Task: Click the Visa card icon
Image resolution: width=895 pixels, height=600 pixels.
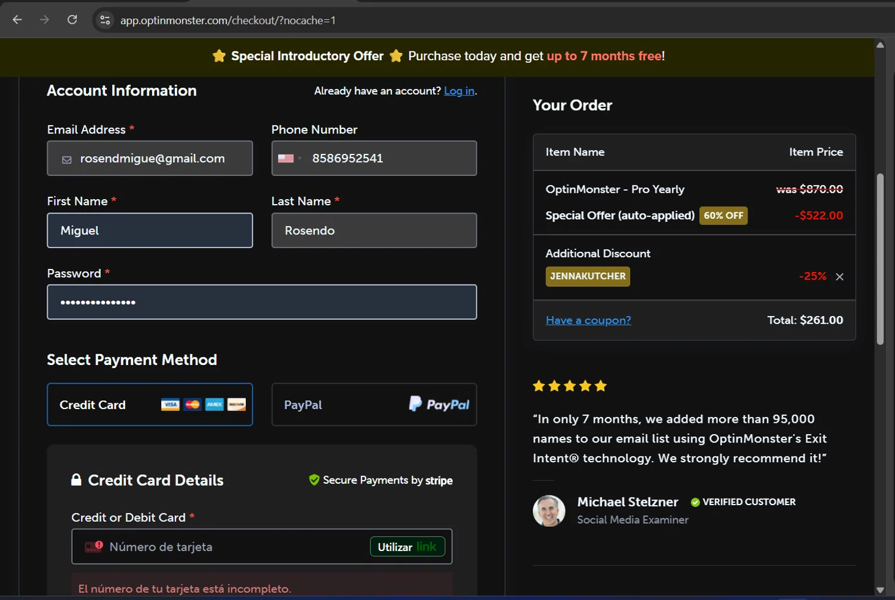Action: [170, 404]
